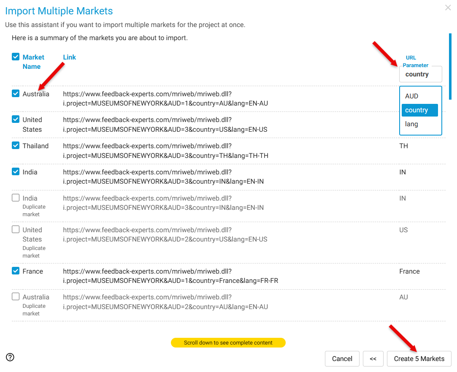The height and width of the screenshot is (372, 457).
Task: Click the yellow scroll down notice
Action: point(228,342)
